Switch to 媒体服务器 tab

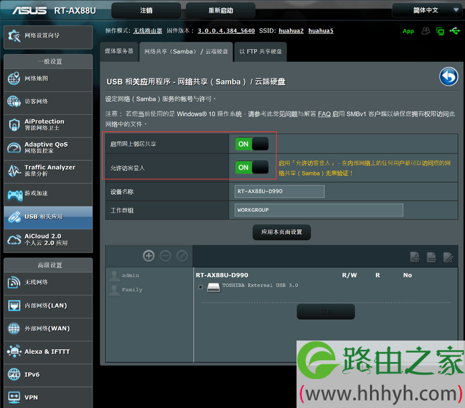point(119,51)
